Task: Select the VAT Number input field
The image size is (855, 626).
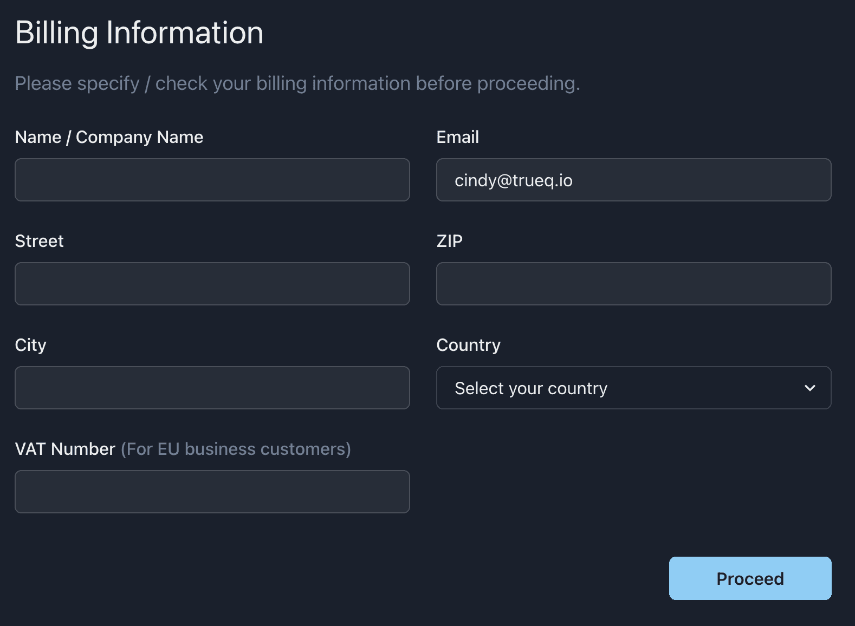Action: coord(212,492)
